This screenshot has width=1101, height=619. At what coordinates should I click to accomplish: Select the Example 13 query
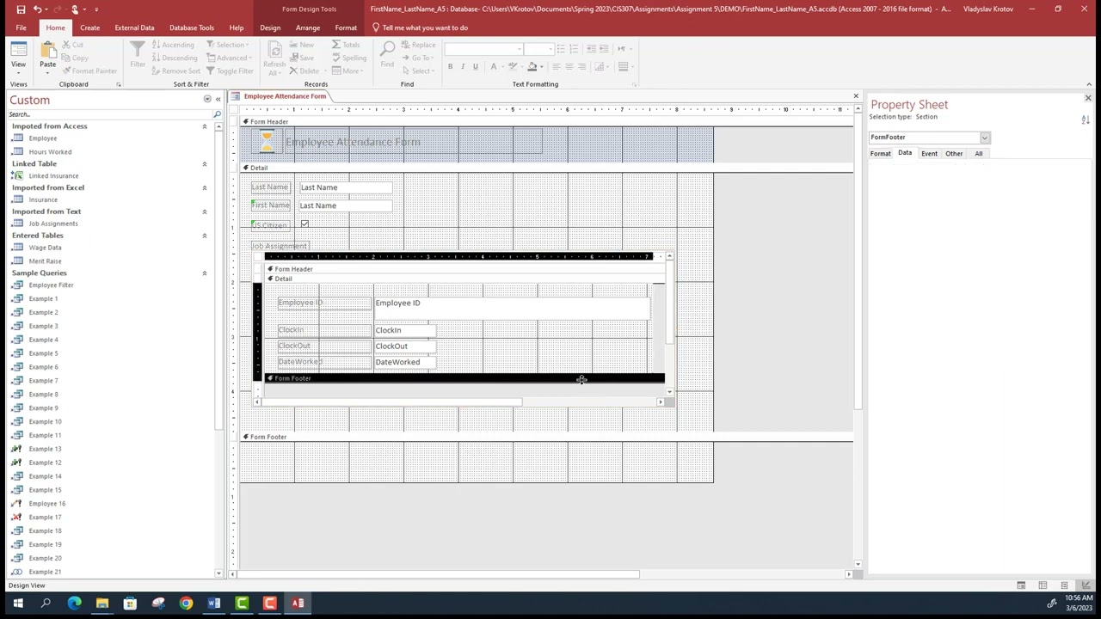tap(45, 449)
